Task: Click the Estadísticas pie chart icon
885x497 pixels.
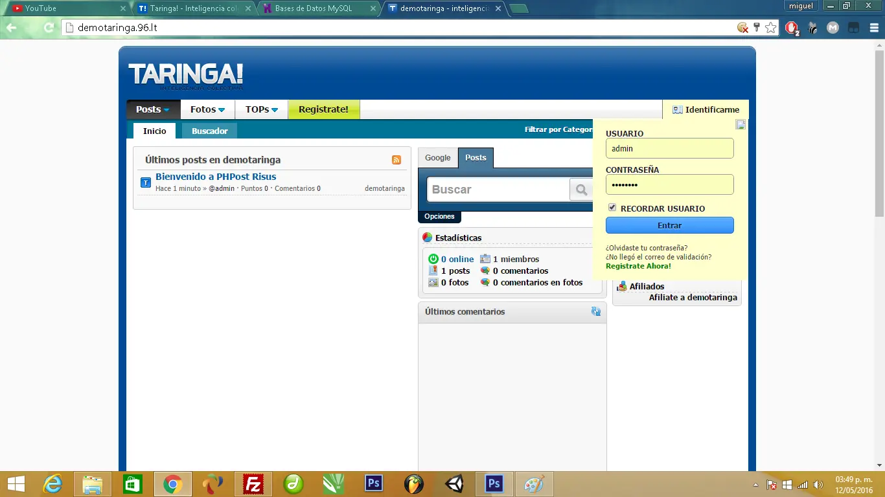Action: point(427,237)
